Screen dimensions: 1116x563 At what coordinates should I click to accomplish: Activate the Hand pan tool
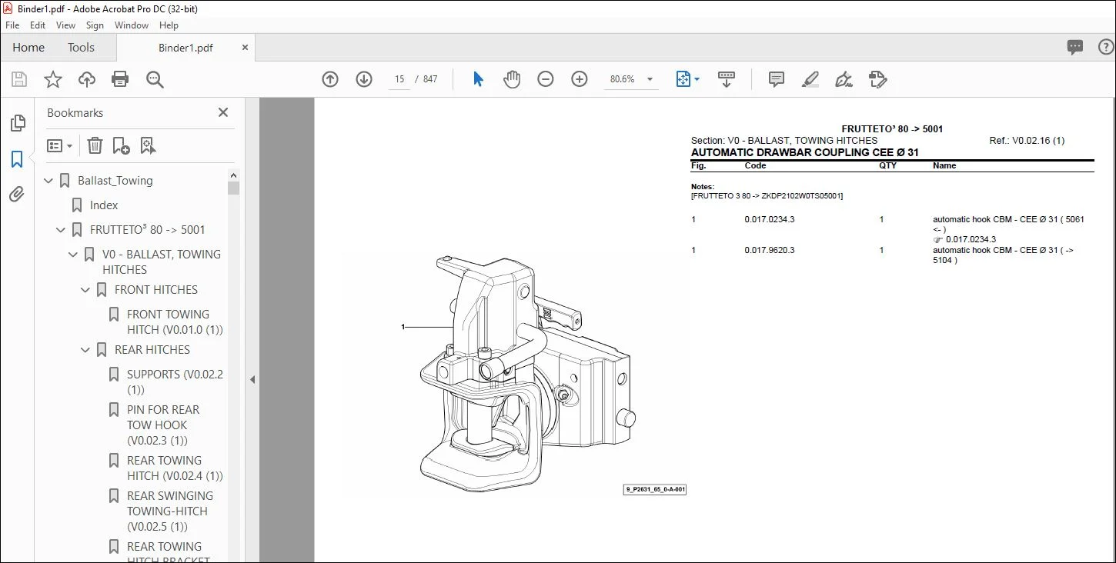(512, 79)
